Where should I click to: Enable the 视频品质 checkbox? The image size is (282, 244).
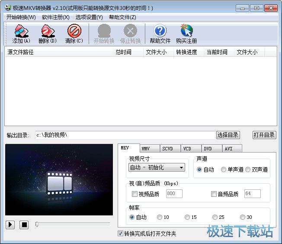click(135, 194)
